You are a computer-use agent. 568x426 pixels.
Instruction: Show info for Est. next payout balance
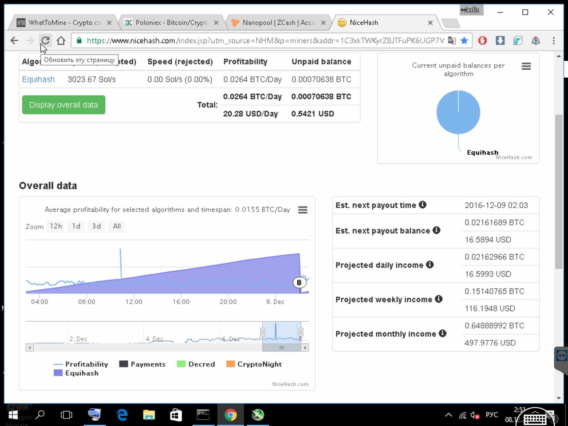tap(437, 230)
